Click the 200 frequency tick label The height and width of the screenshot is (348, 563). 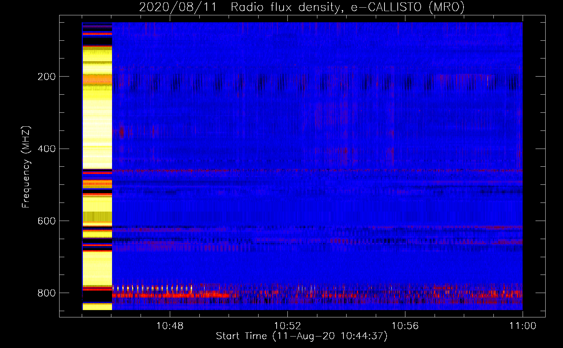point(47,77)
